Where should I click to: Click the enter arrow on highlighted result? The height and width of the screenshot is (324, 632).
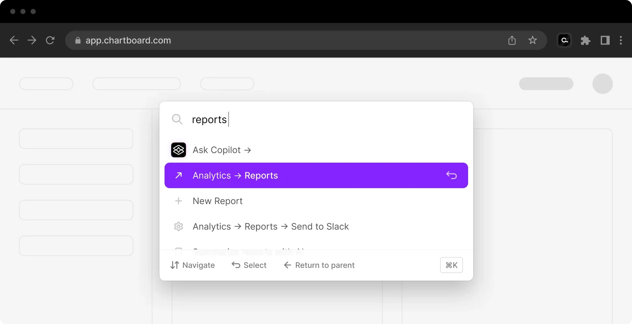tap(452, 175)
